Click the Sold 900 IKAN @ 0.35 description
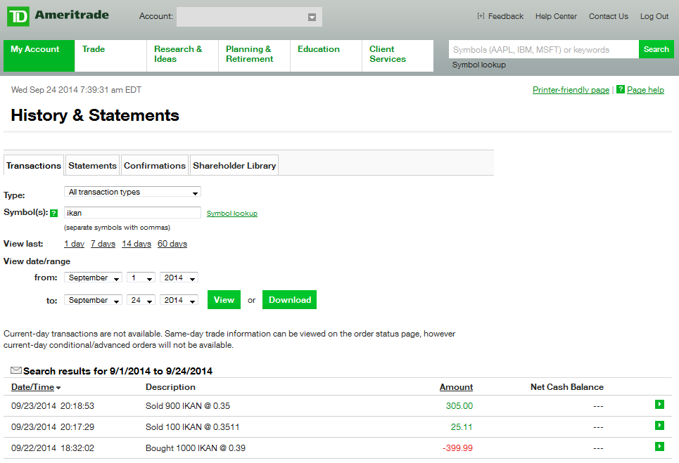 tap(188, 406)
